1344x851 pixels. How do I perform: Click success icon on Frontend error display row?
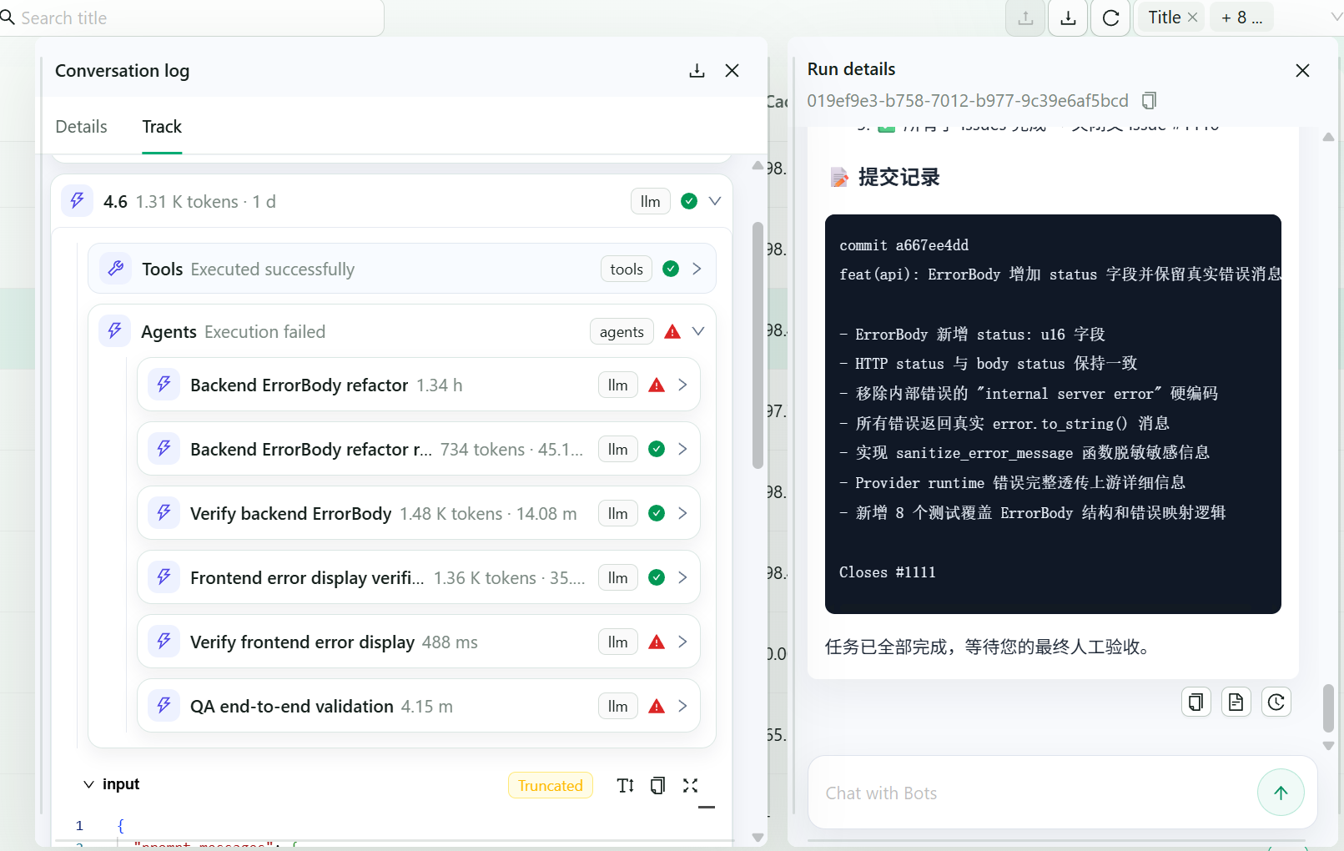coord(657,577)
